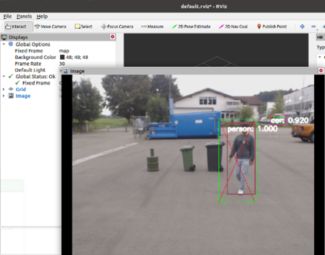Pick the Measure tool

tap(152, 26)
